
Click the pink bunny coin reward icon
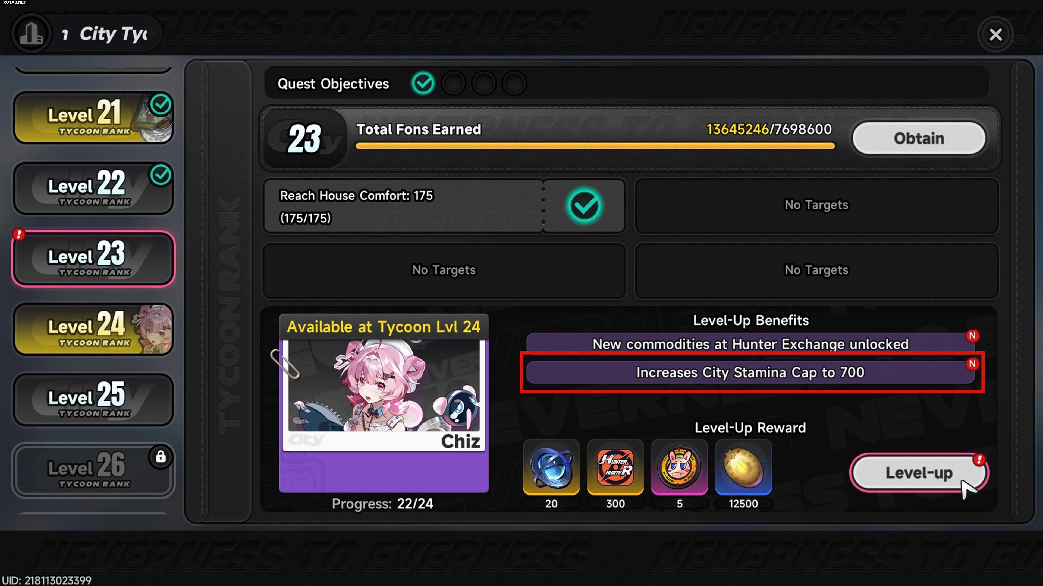tap(679, 467)
